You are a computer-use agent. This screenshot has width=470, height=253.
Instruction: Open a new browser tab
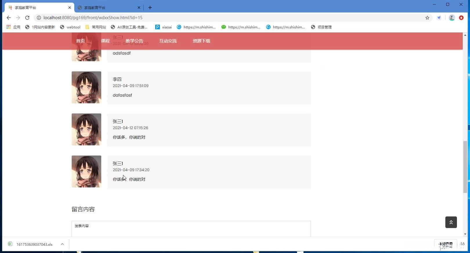coord(150,8)
